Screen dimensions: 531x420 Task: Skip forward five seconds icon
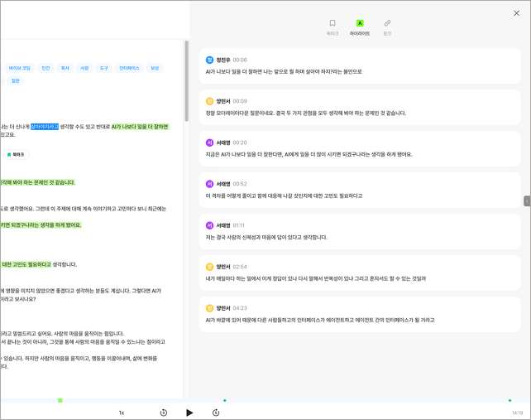pyautogui.click(x=216, y=413)
